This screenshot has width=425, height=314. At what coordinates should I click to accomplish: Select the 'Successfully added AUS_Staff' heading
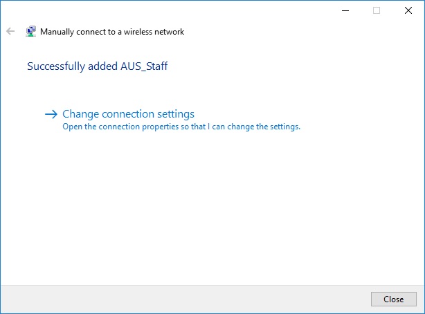click(x=98, y=66)
